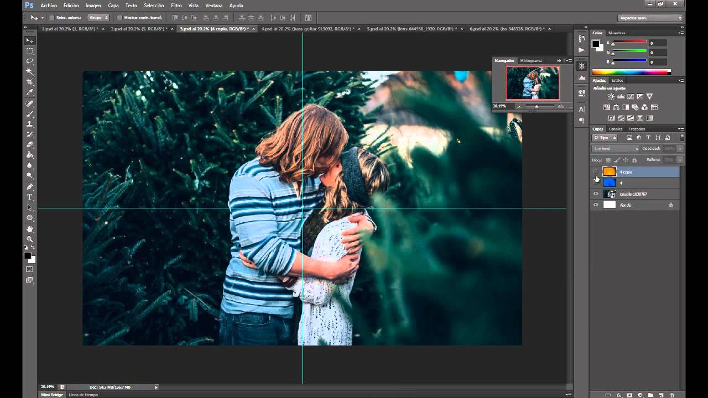Open the Actions panel play icon
This screenshot has width=708, height=398.
click(581, 50)
